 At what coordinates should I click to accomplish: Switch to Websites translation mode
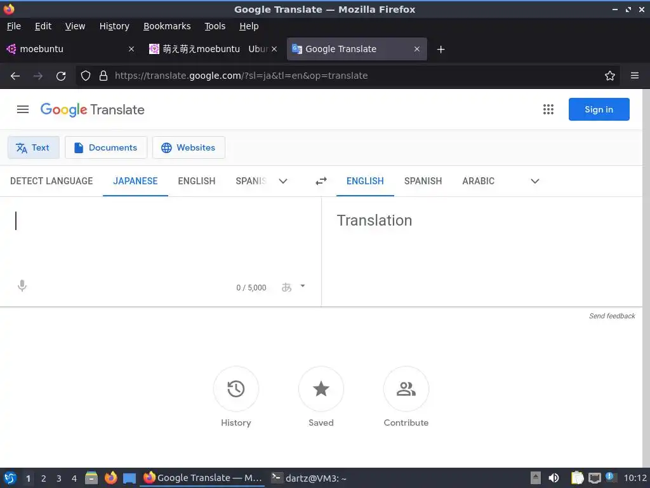point(189,147)
